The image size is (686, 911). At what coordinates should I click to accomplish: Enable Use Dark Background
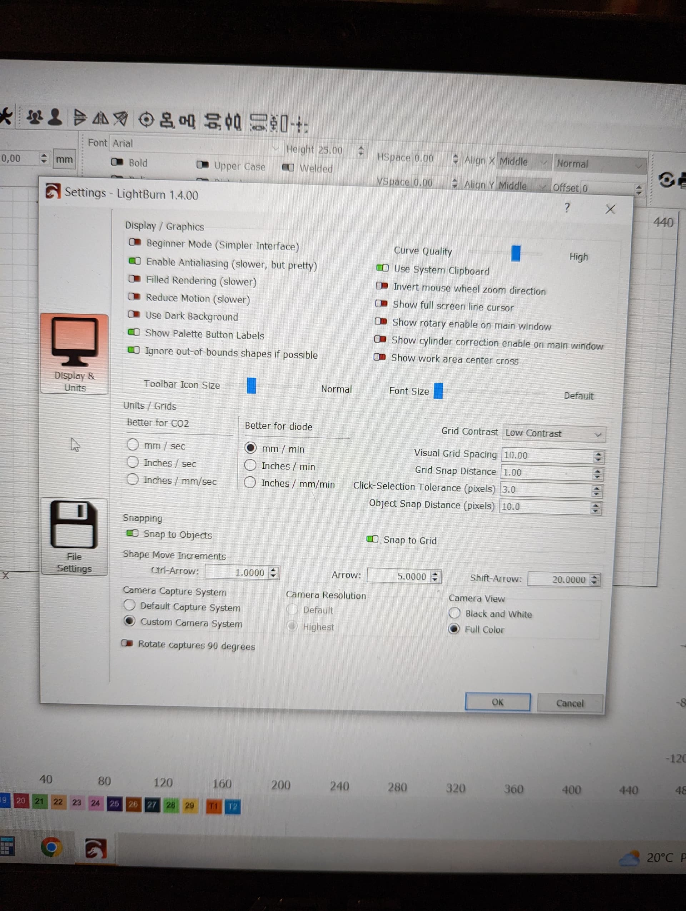pyautogui.click(x=134, y=314)
